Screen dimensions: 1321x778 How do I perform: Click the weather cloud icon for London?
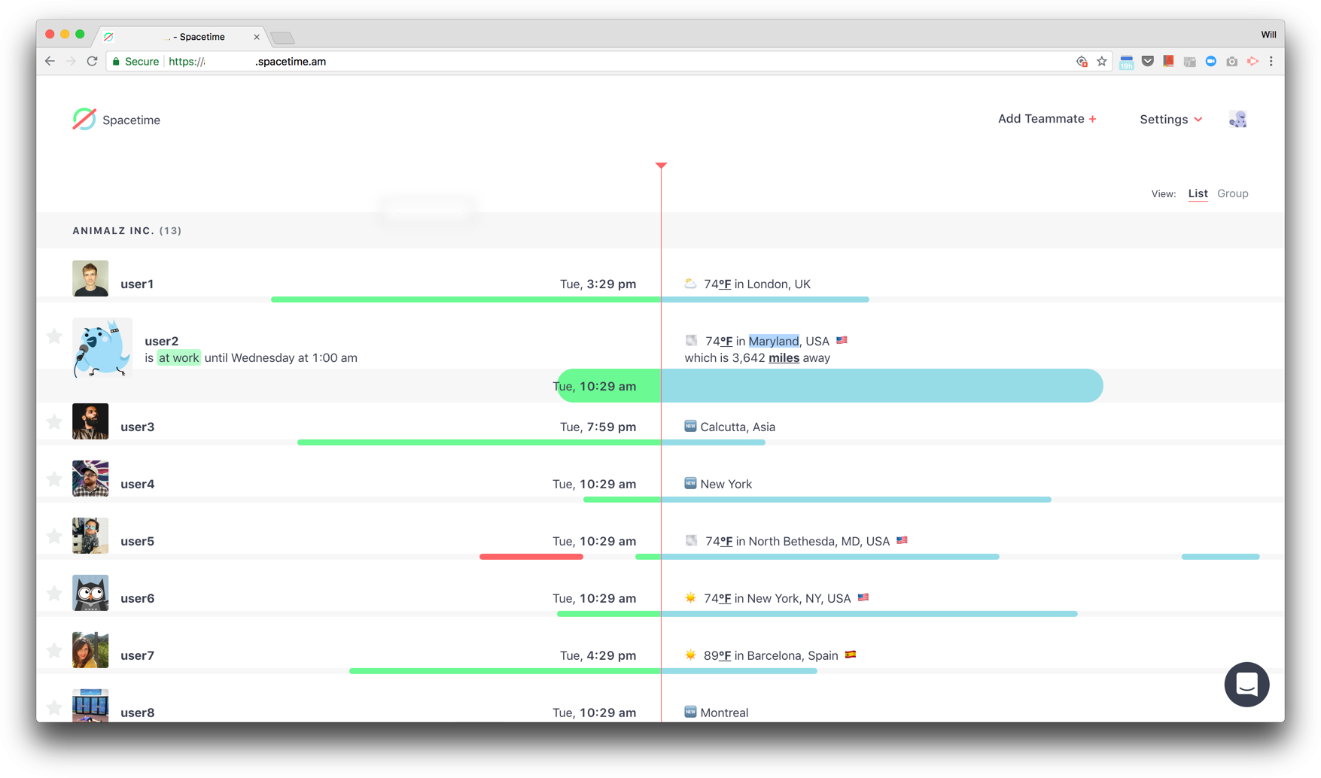pyautogui.click(x=690, y=284)
